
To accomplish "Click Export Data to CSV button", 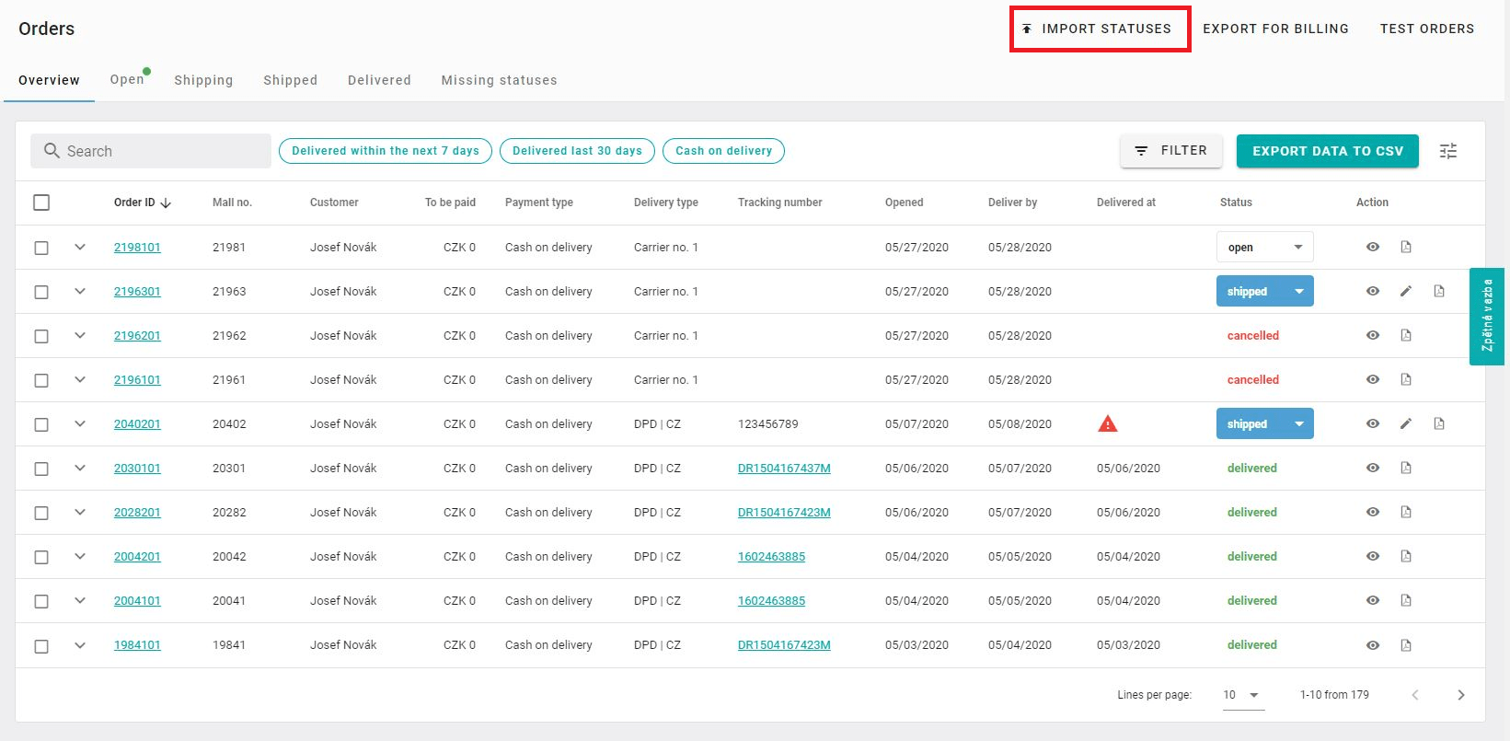I will tap(1328, 151).
